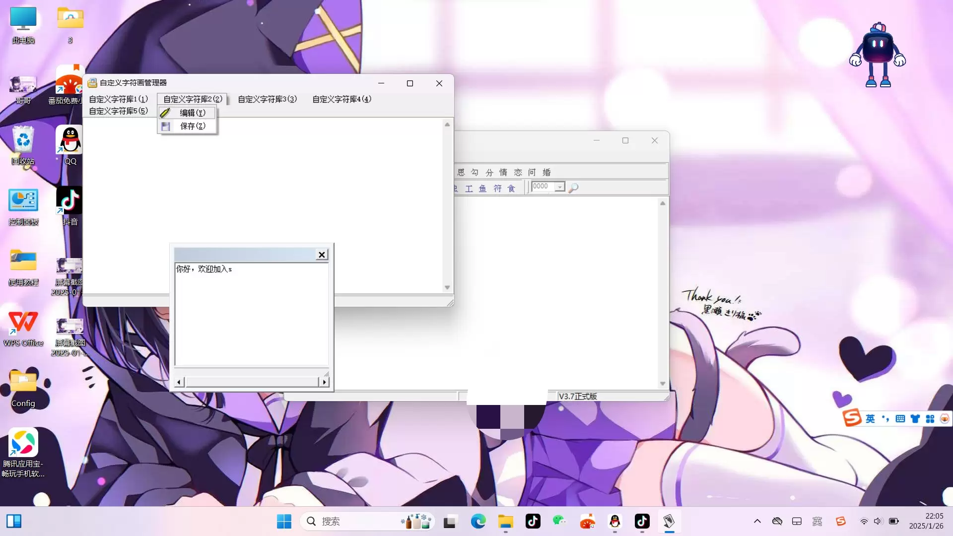Select the 分 character category

point(489,172)
